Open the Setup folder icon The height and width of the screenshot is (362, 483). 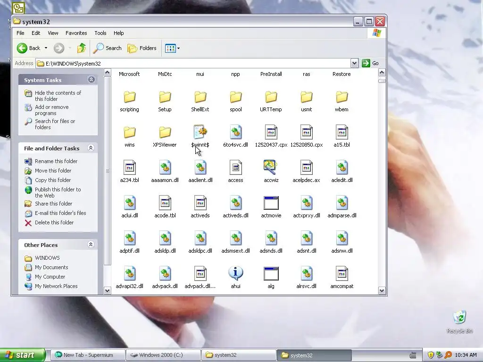[165, 97]
